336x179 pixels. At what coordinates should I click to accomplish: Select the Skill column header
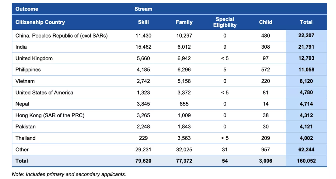click(143, 22)
